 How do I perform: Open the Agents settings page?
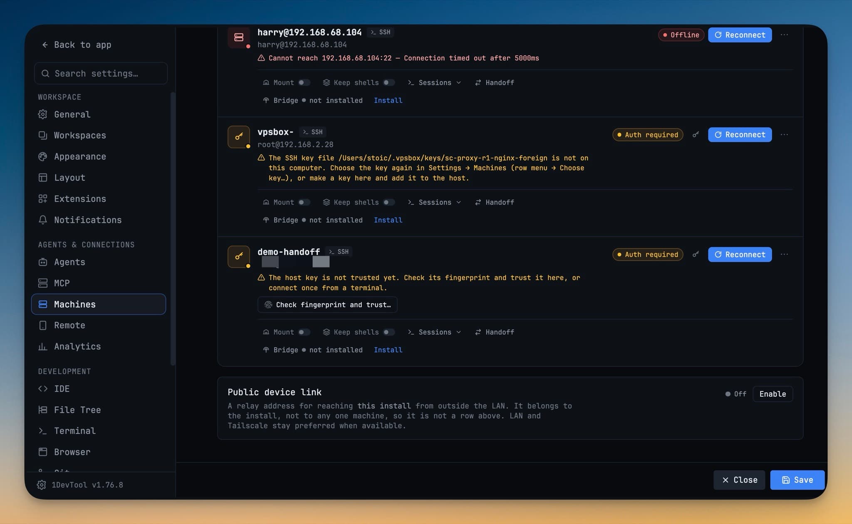[99, 262]
